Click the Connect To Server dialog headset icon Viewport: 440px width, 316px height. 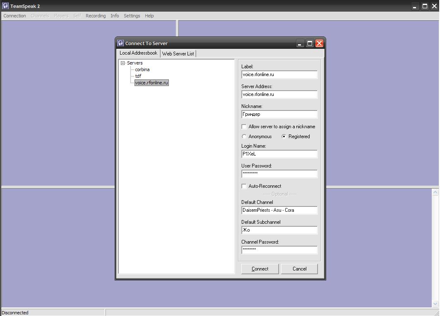point(121,43)
